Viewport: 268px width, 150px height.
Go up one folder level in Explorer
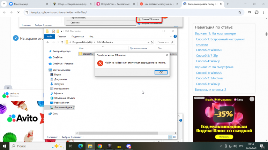coord(62,42)
